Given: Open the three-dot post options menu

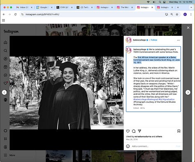Looking at the screenshot, I should point(179,40).
